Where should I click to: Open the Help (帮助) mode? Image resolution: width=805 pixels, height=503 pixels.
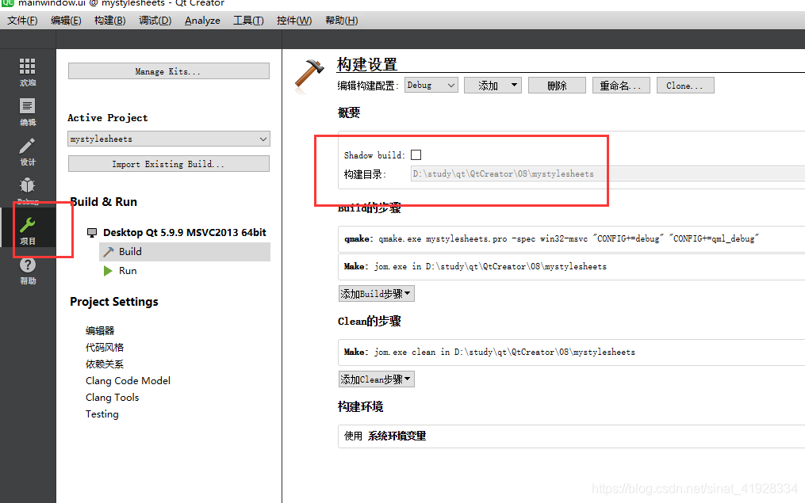[27, 270]
